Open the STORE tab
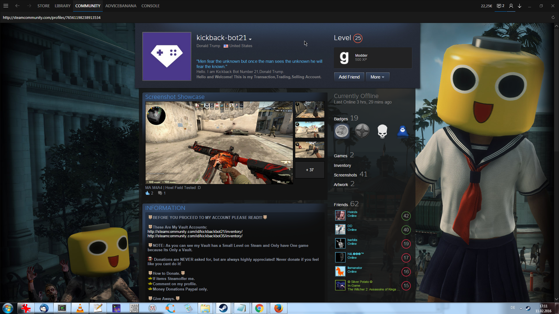The image size is (559, 314). coord(43,6)
